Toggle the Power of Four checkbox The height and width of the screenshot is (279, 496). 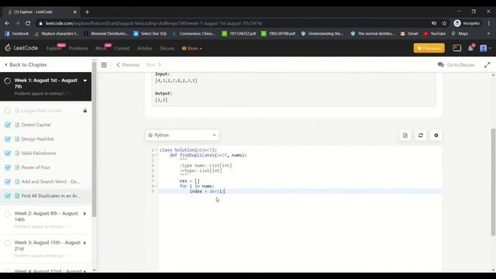(8, 167)
